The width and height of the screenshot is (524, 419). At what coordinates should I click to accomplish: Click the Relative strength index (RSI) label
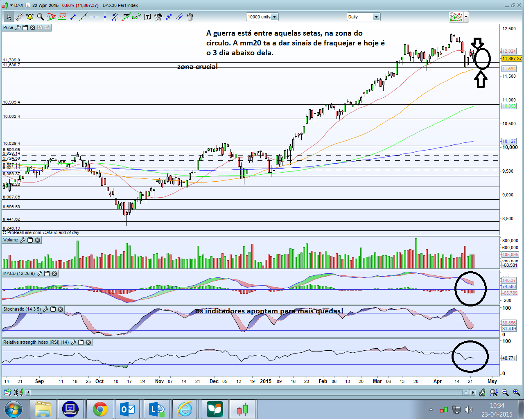36,342
